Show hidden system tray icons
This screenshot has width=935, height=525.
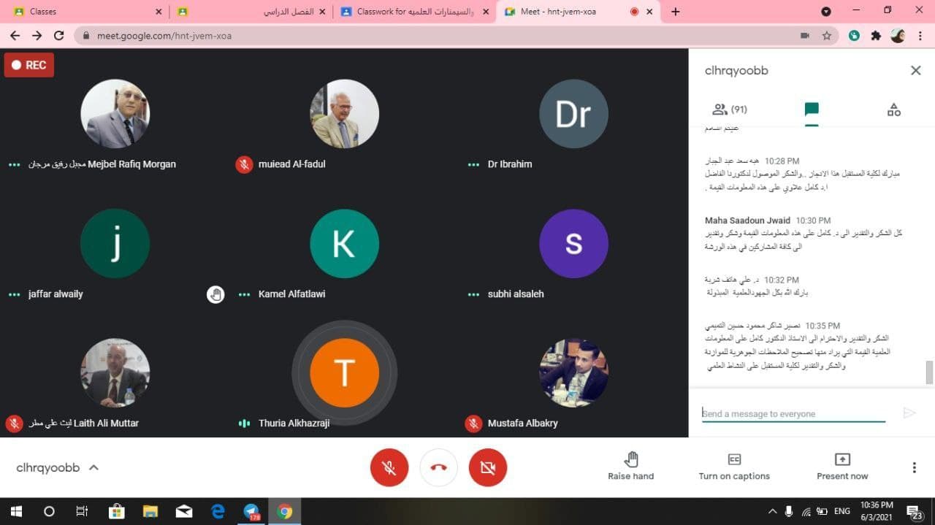click(772, 511)
